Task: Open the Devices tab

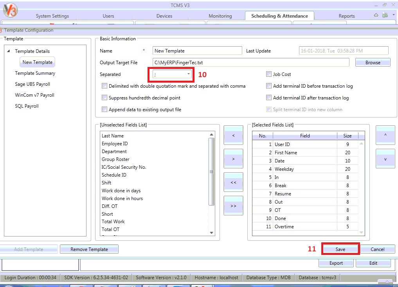Action: pyautogui.click(x=164, y=16)
